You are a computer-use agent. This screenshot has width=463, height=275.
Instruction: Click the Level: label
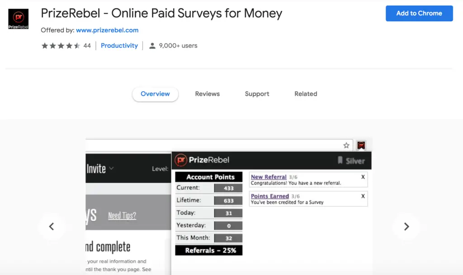pyautogui.click(x=160, y=169)
